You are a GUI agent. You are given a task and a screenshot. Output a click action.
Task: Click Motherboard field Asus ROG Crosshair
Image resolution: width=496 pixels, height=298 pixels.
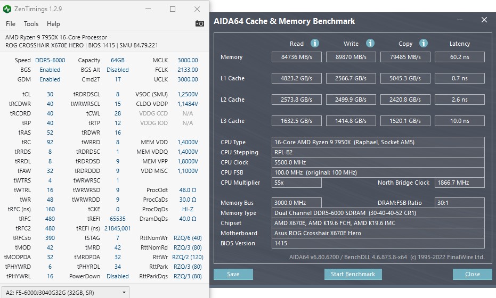(378, 233)
